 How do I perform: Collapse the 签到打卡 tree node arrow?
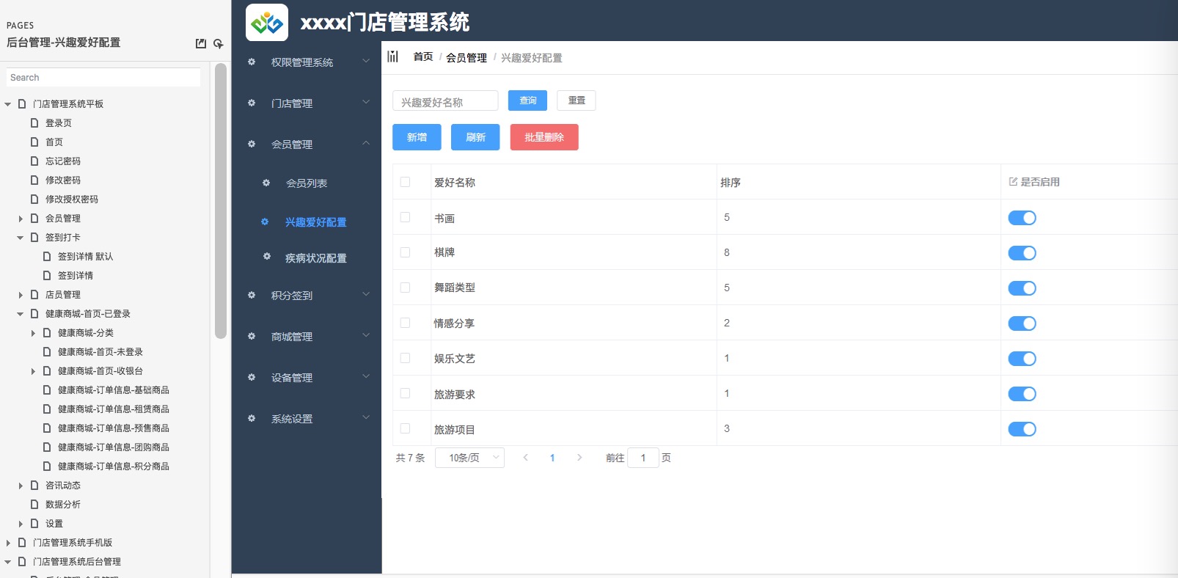point(21,238)
